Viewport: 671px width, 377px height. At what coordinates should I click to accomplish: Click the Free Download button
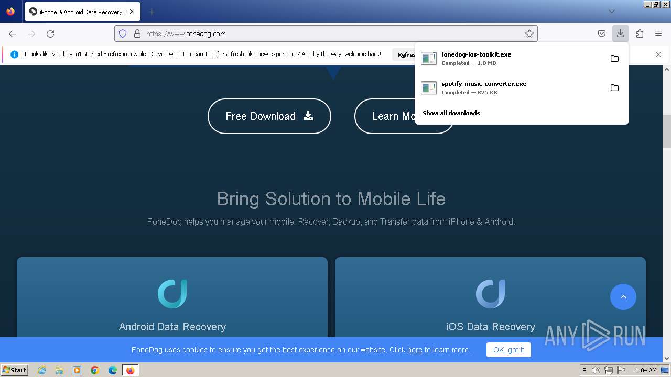tap(269, 116)
